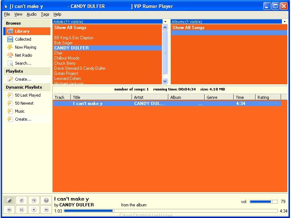This screenshot has height=218, width=291.
Task: Sort by the Album column header
Action: [x=186, y=97]
